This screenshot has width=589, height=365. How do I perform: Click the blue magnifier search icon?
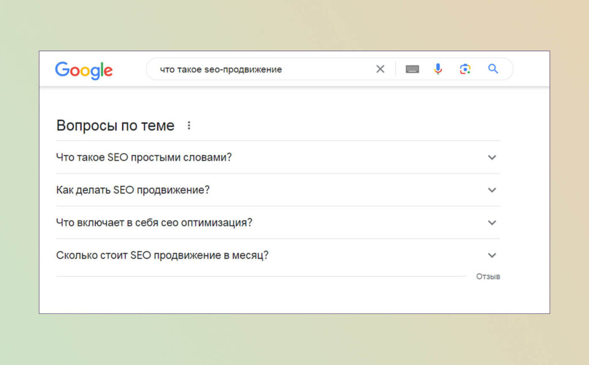click(493, 68)
